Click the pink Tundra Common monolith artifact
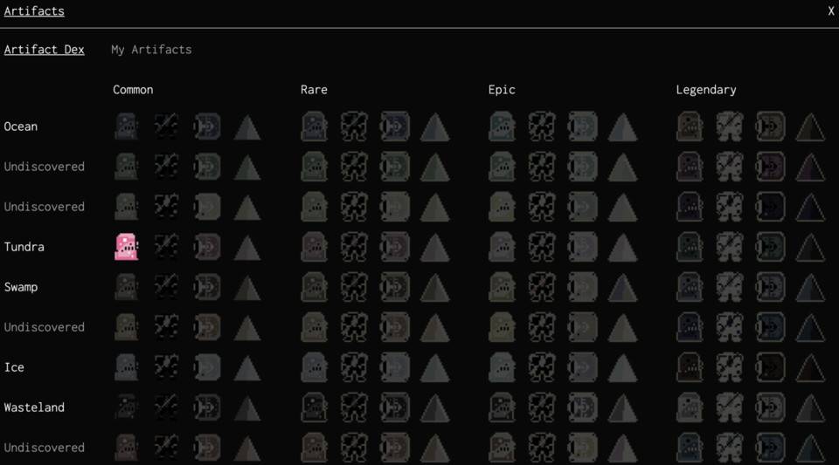The height and width of the screenshot is (465, 839). tap(127, 247)
